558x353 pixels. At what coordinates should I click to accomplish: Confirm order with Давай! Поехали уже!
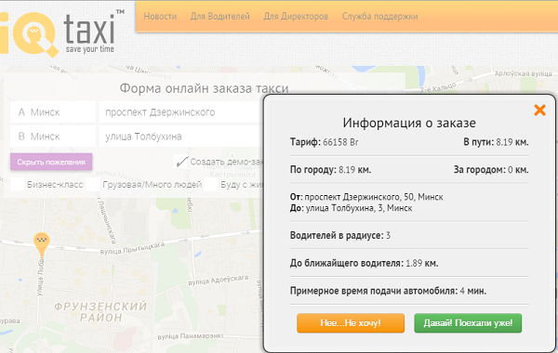coord(468,322)
